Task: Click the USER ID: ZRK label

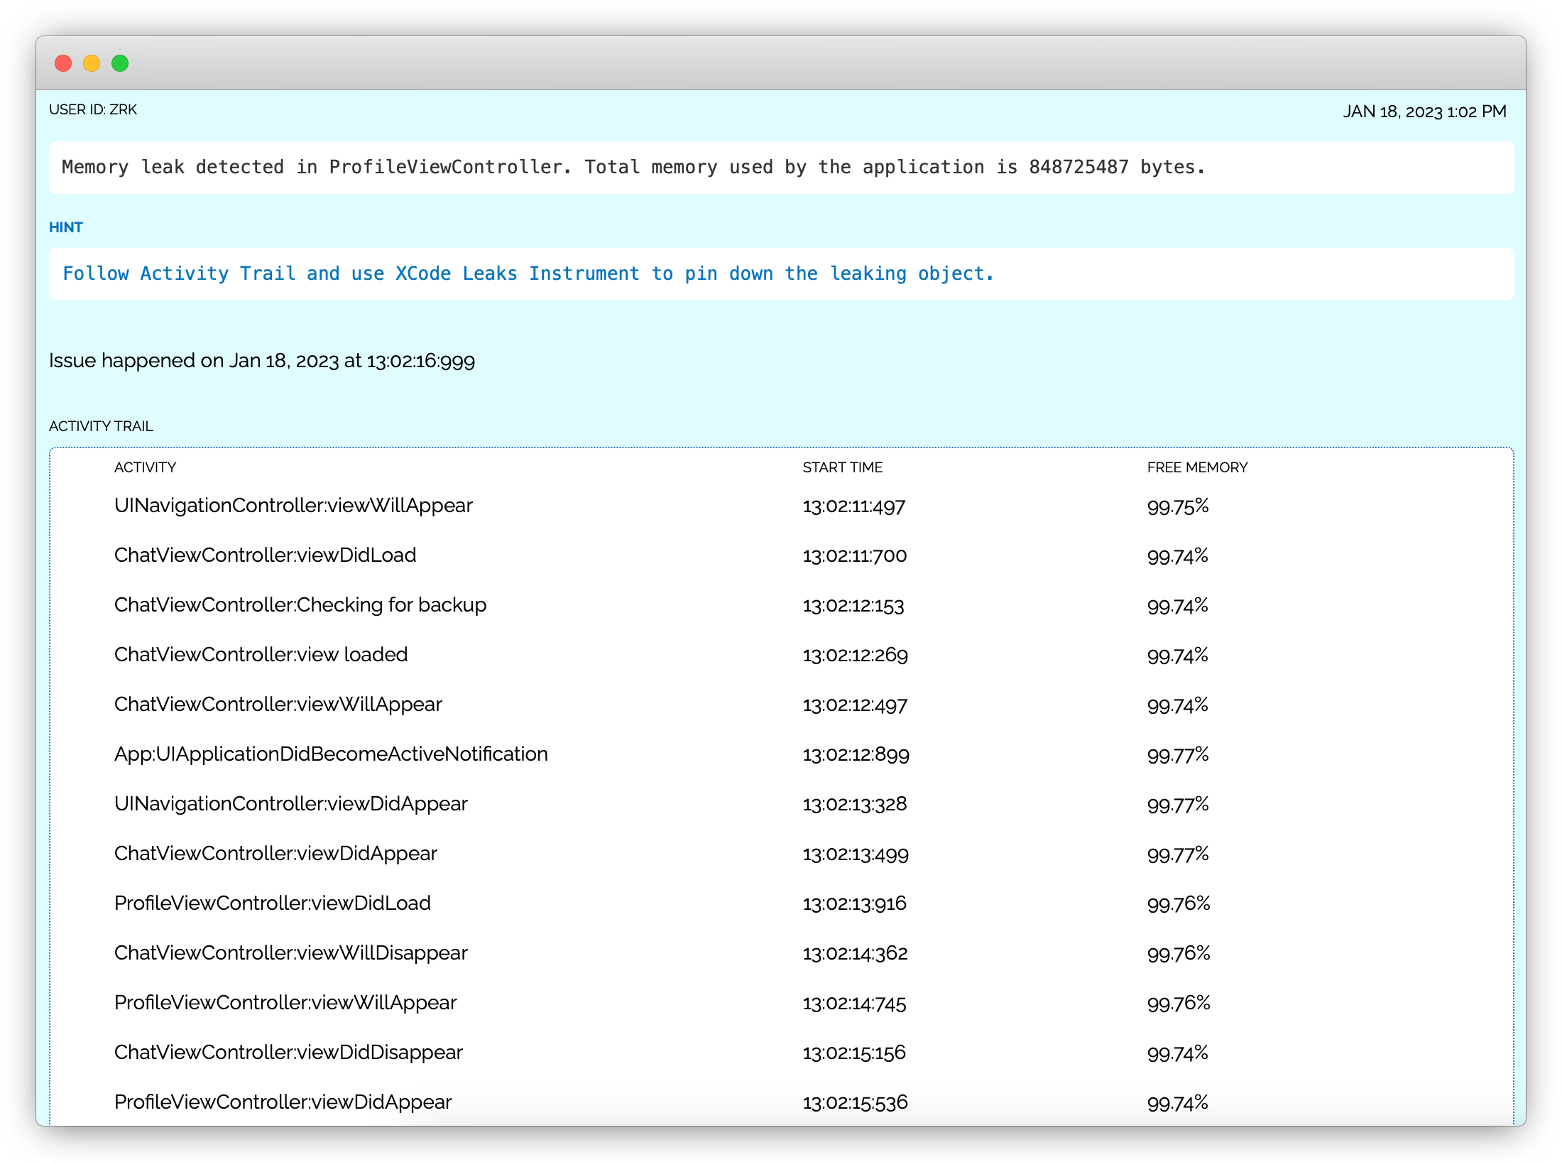Action: [x=93, y=109]
